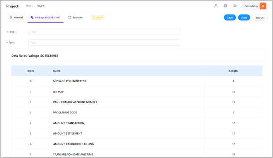Click the gear icon on General tab
The width and height of the screenshot is (273, 158).
click(11, 17)
